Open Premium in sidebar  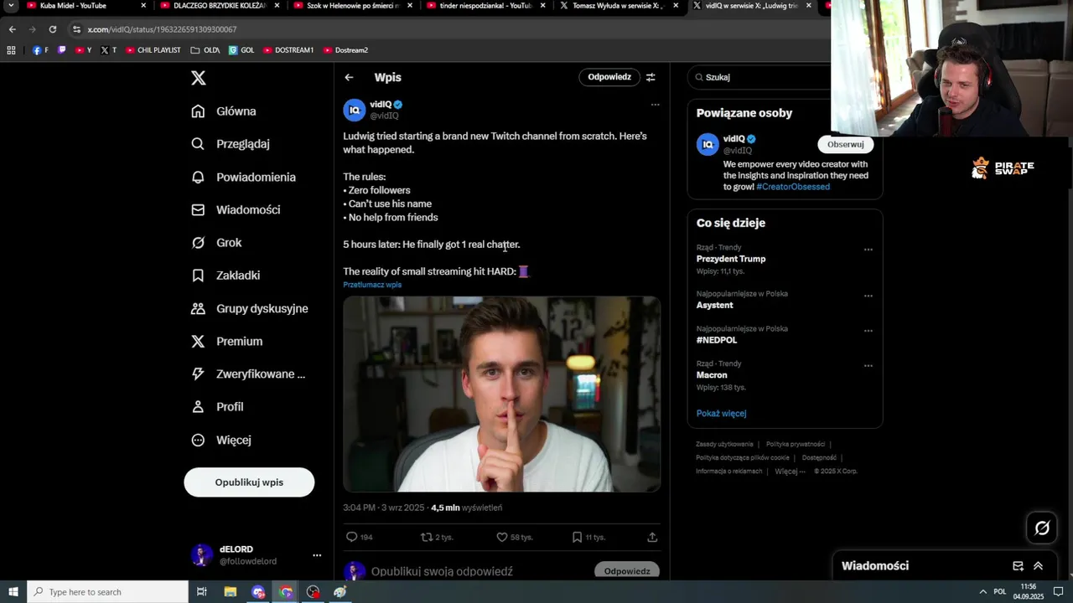[226, 342]
